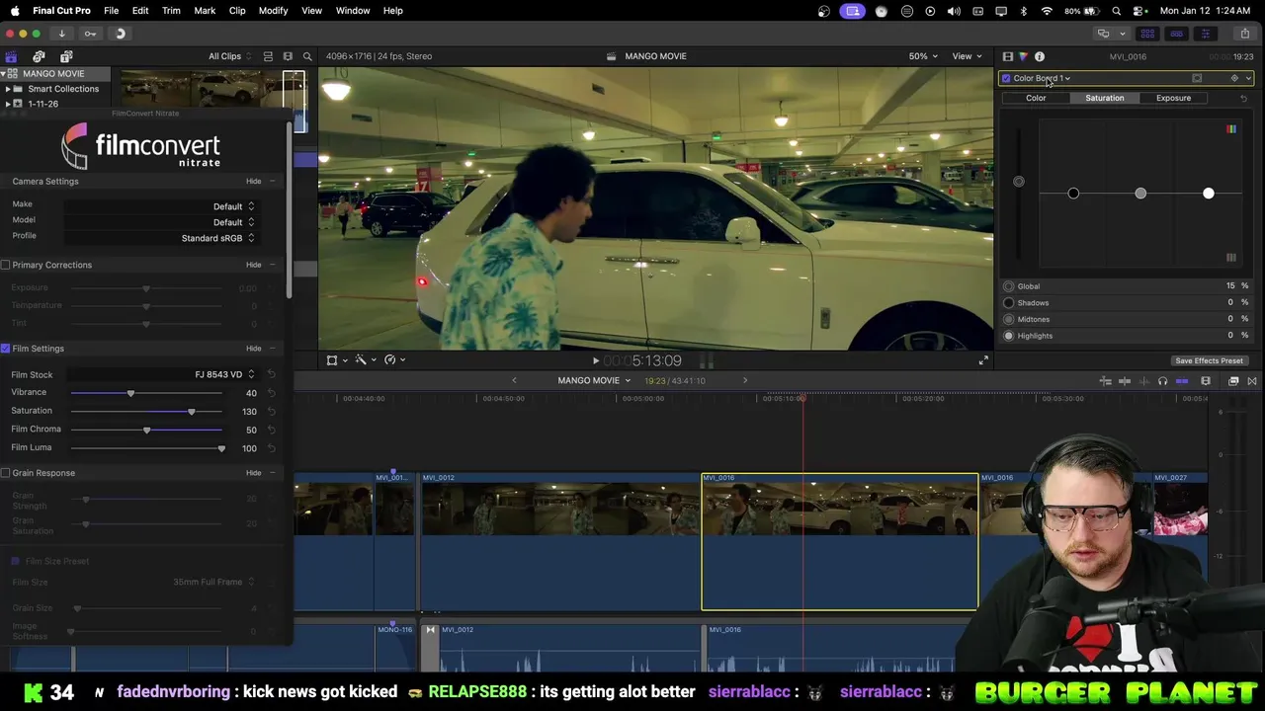Uncheck Film Settings checkbox

click(x=6, y=349)
